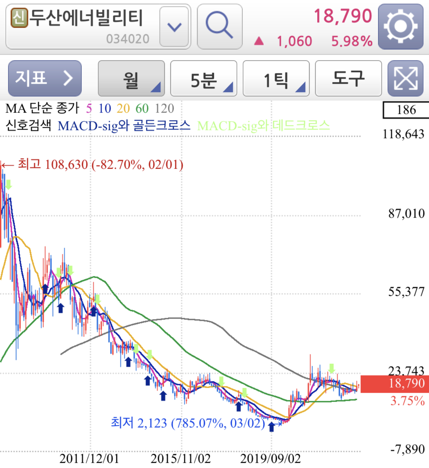The width and height of the screenshot is (429, 468).
Task: Click the MA 120 period label
Action: coord(164,108)
